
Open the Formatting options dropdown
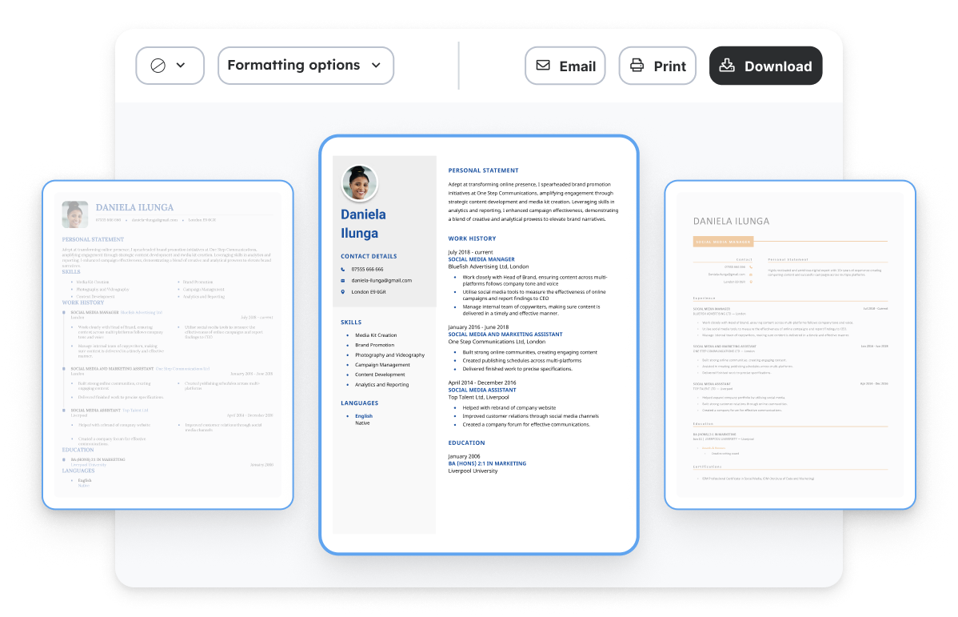[293, 66]
